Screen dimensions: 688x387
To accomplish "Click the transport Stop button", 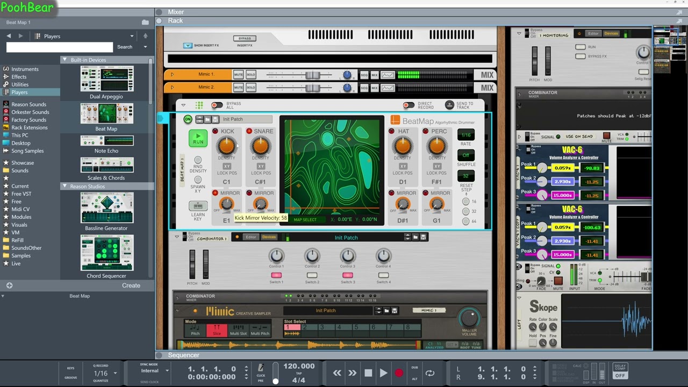I will point(368,373).
